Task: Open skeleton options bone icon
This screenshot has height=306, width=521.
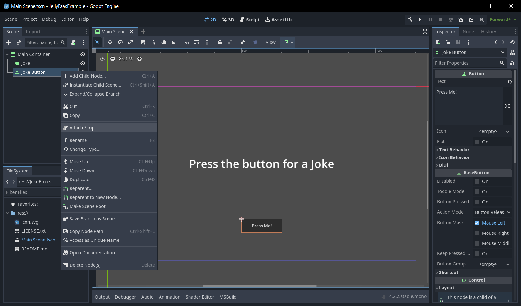Action: (243, 42)
